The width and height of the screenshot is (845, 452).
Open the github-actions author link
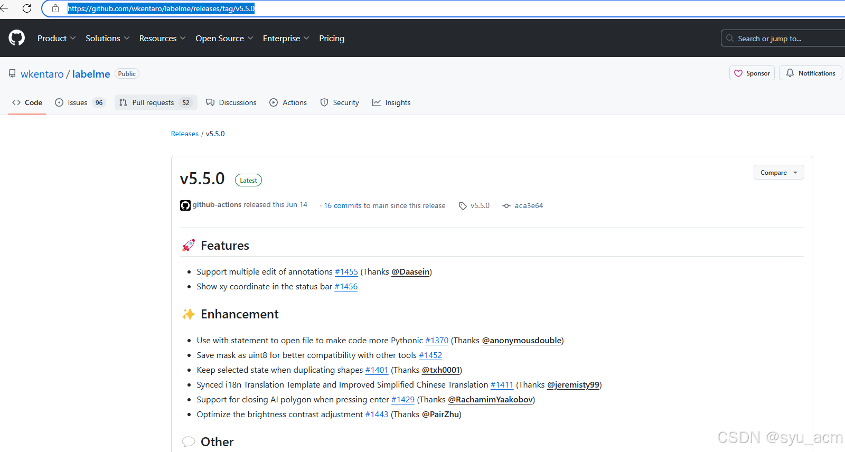point(217,204)
